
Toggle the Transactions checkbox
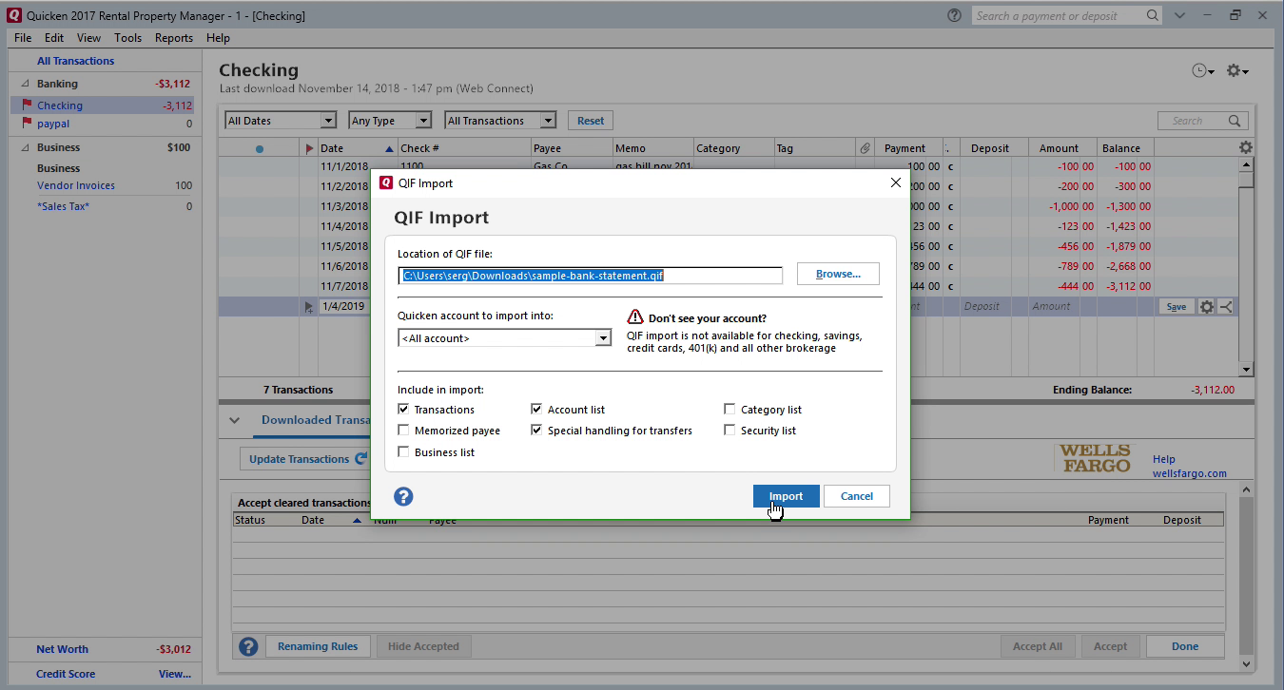click(404, 410)
